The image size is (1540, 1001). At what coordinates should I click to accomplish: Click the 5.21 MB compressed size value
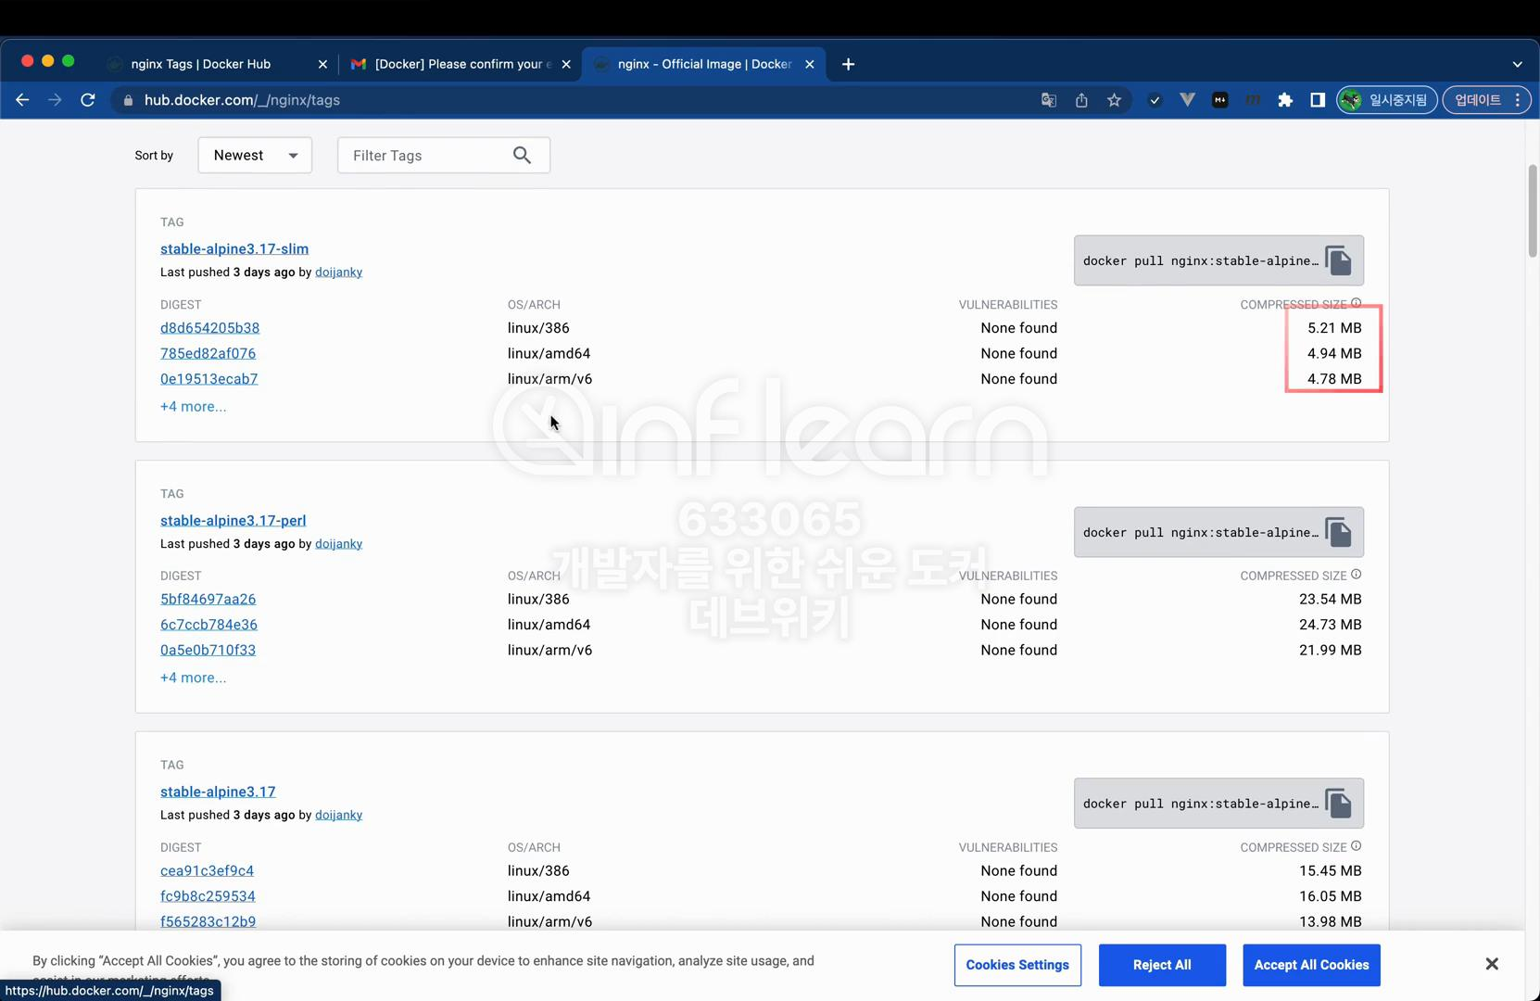coord(1334,328)
